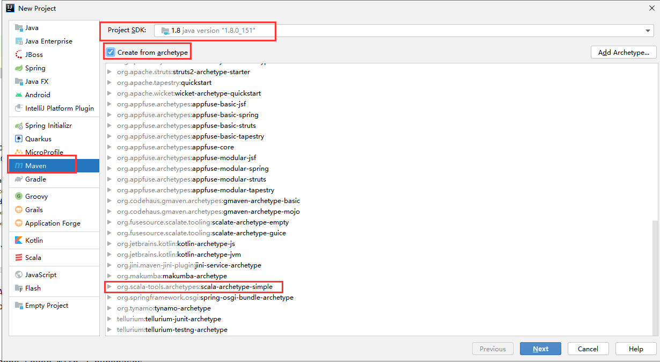Image resolution: width=660 pixels, height=362 pixels.
Task: Expand appfuse-basic-jsf archetype
Action: tap(109, 104)
